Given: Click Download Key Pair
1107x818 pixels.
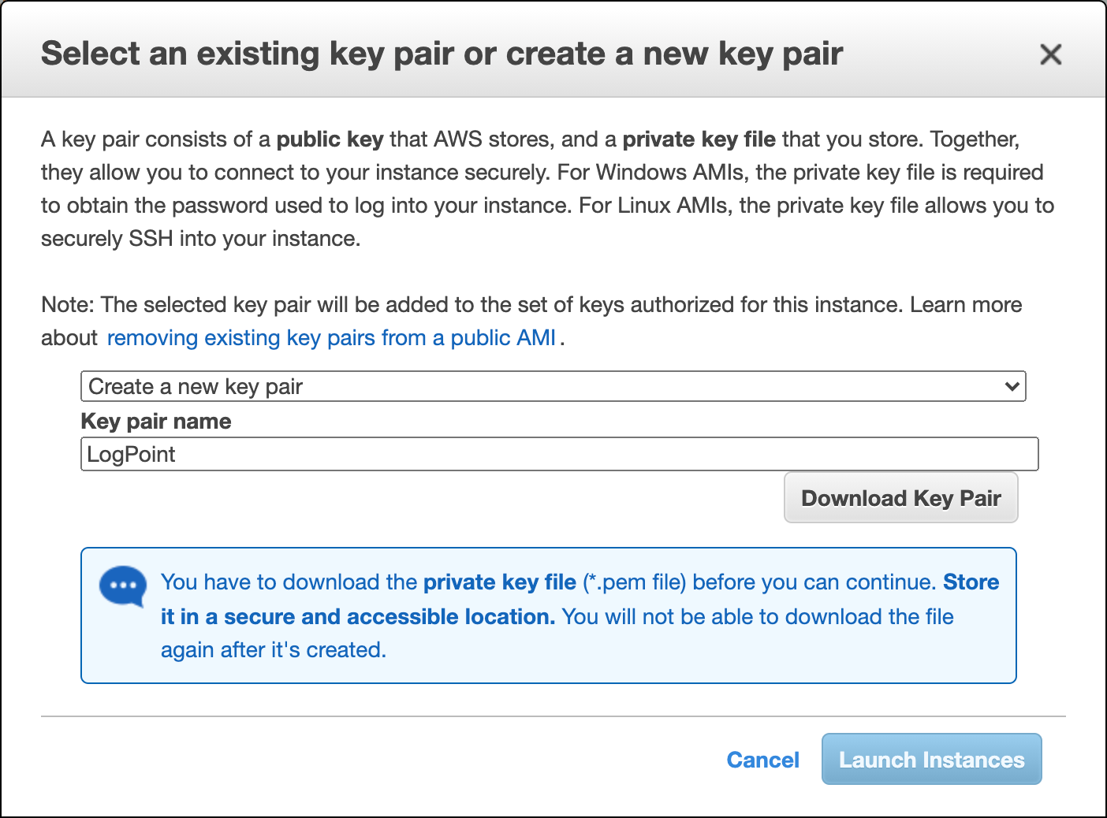Looking at the screenshot, I should point(900,497).
